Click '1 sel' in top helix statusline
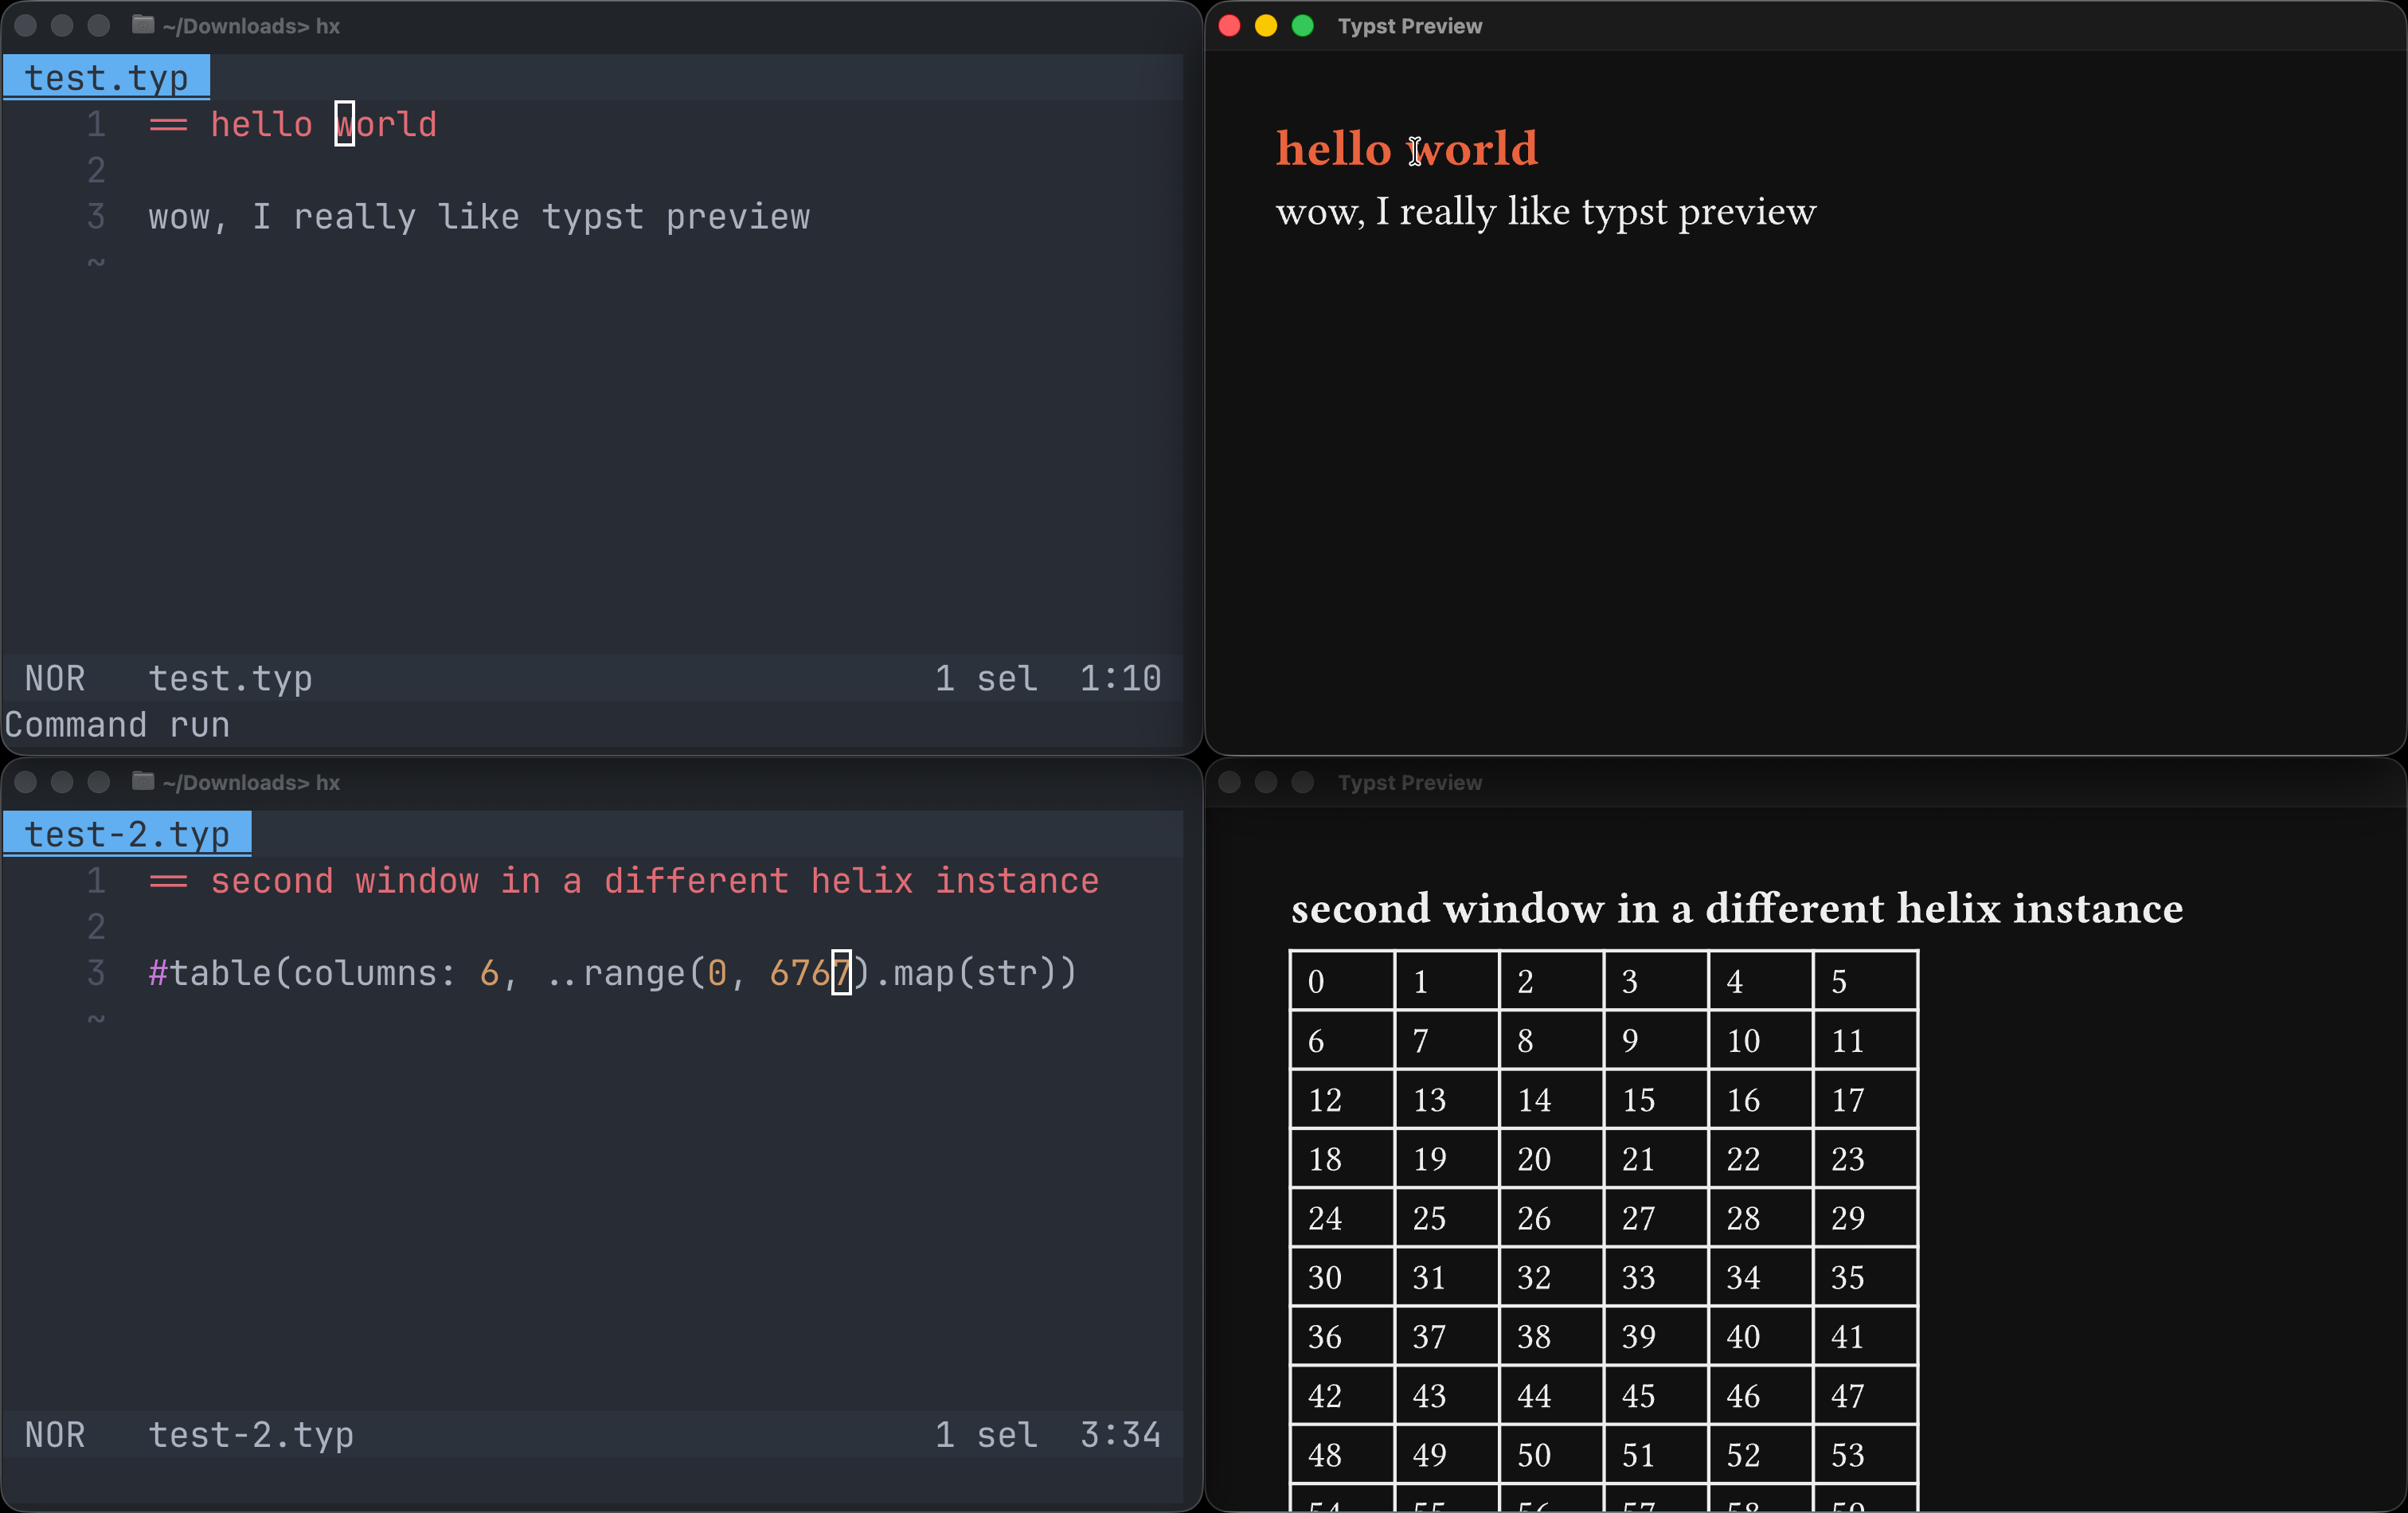The width and height of the screenshot is (2408, 1513). pos(986,678)
